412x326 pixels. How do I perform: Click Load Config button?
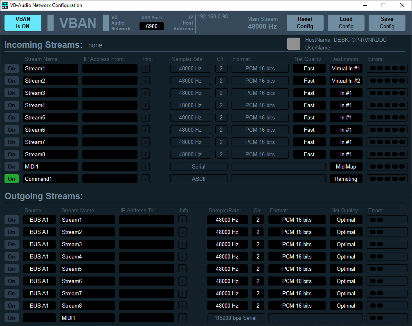pos(346,22)
